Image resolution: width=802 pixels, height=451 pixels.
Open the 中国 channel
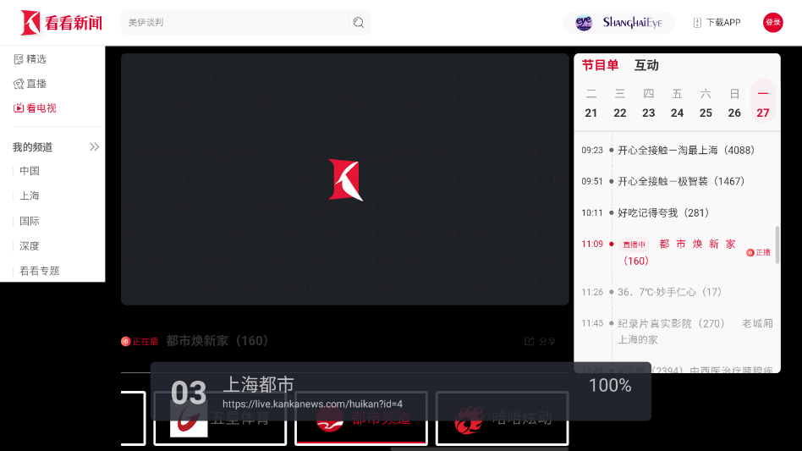pos(30,171)
